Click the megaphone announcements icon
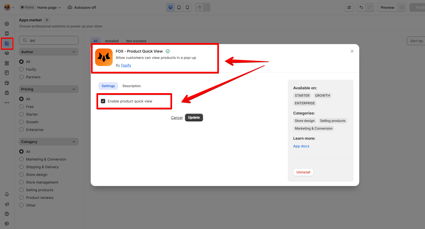425x229 pixels. [7, 204]
